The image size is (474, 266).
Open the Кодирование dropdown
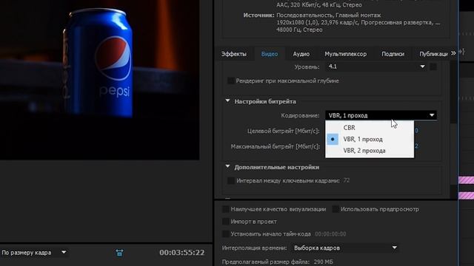(381, 115)
